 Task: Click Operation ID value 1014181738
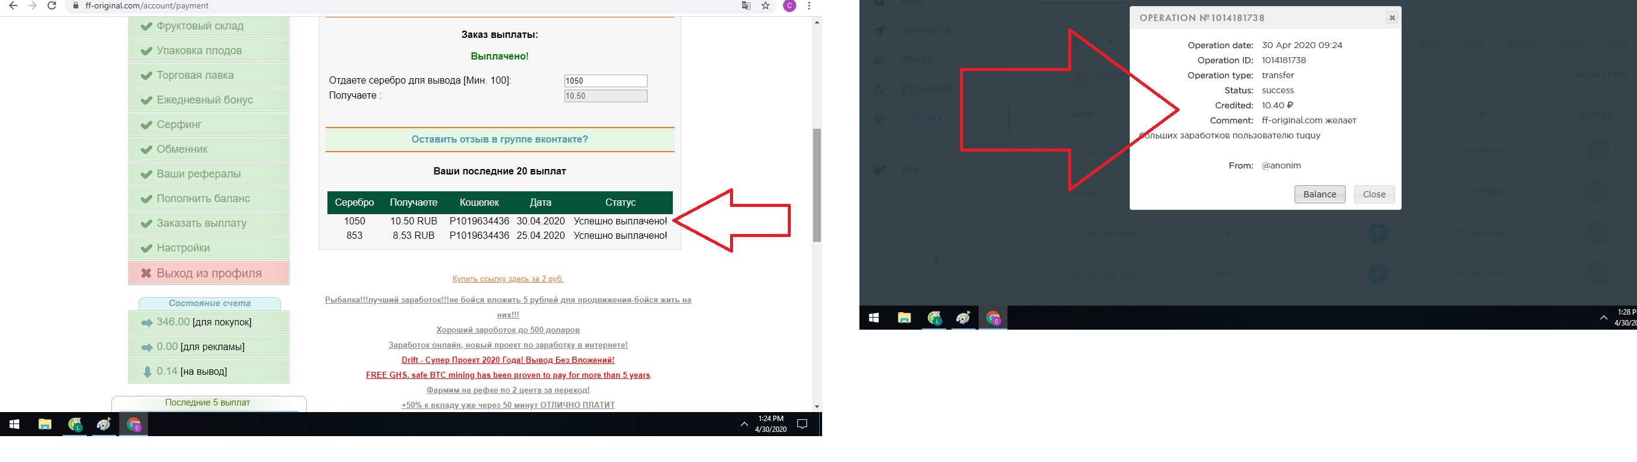[1284, 60]
